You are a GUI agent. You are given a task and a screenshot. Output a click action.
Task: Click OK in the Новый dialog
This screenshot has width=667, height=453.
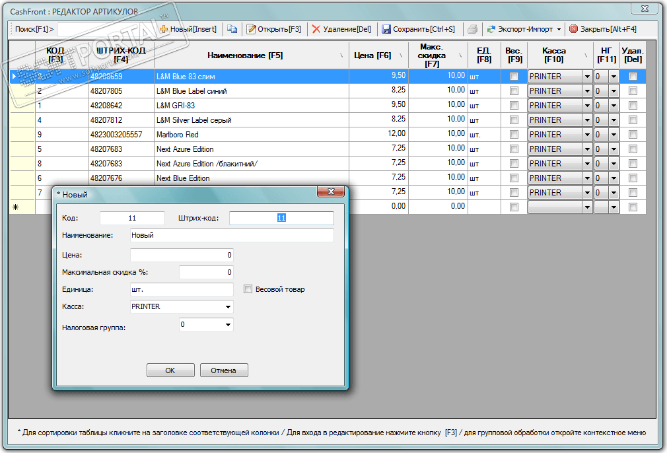click(170, 370)
